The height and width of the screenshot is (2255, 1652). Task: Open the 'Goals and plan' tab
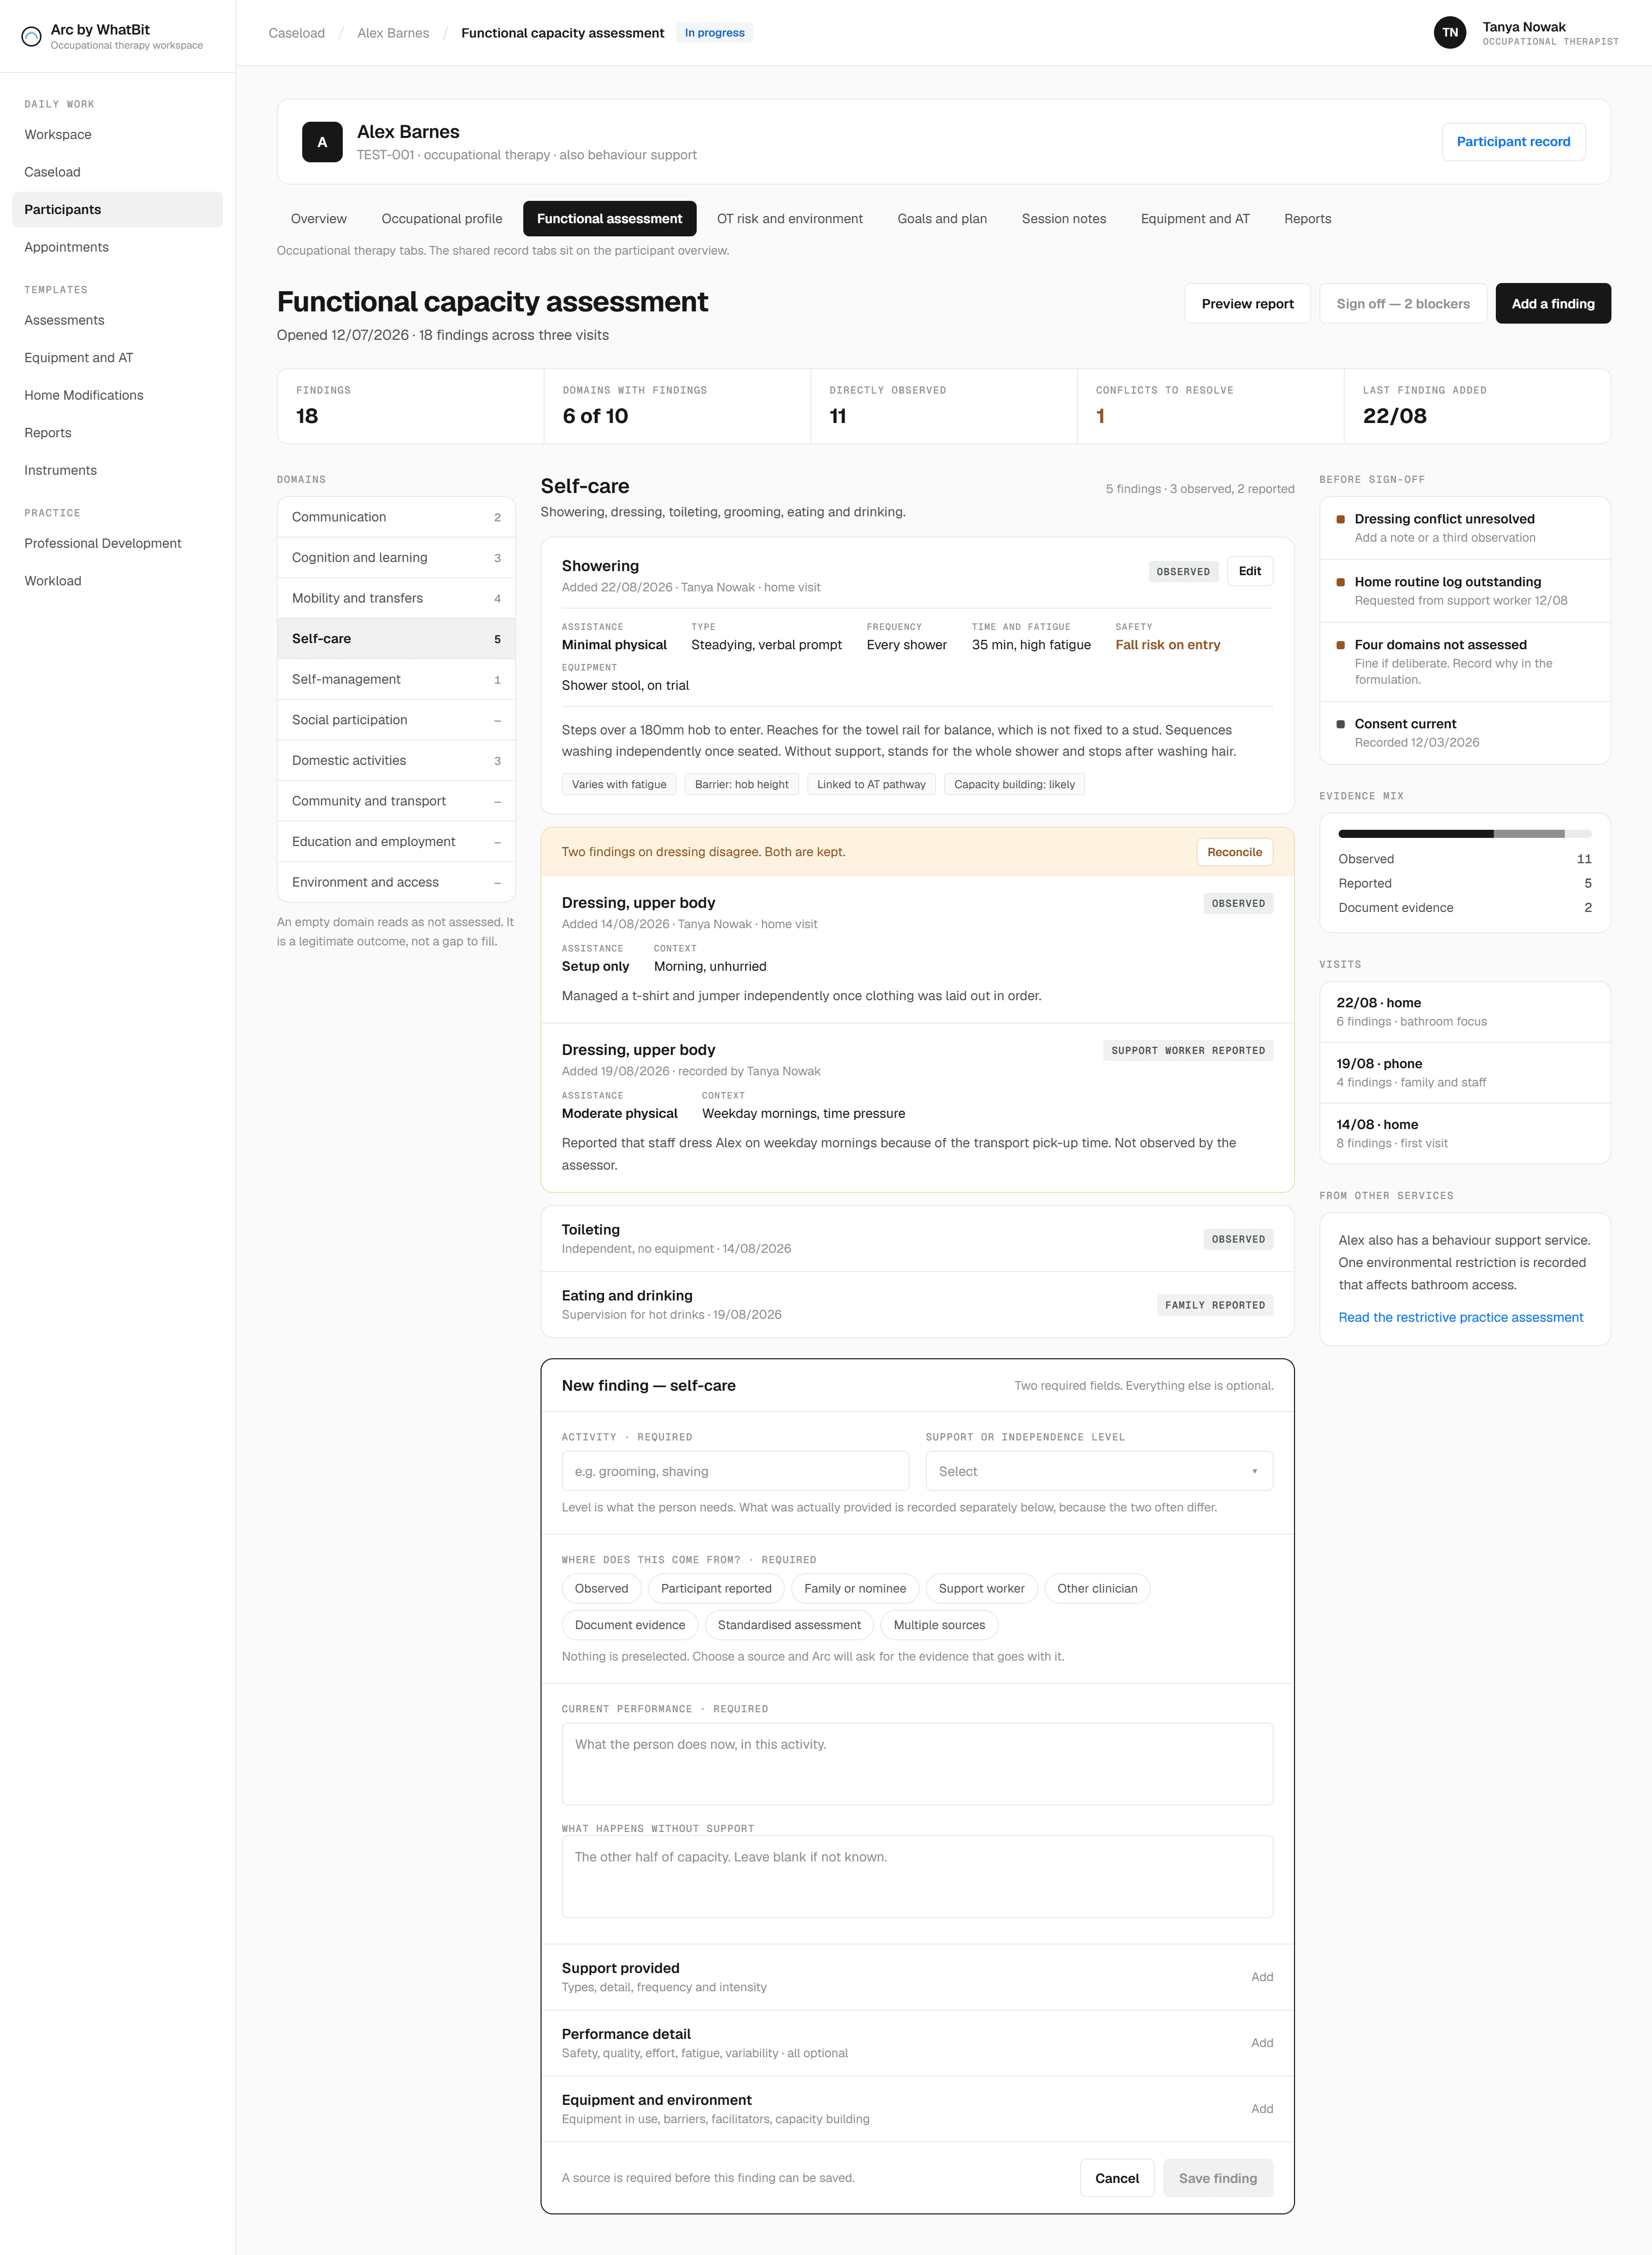942,219
